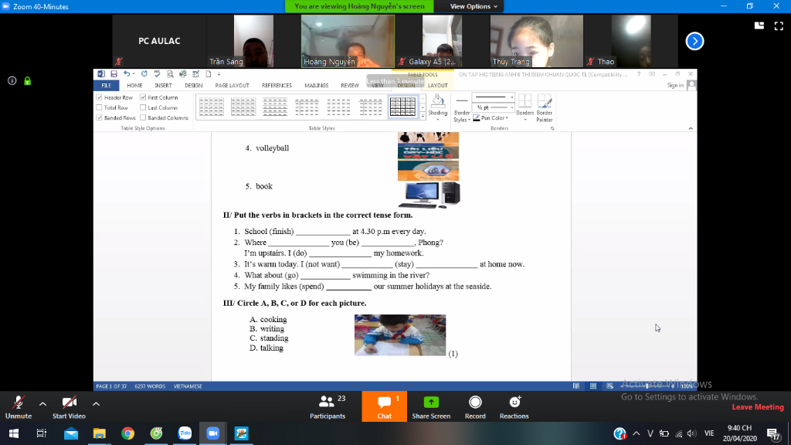791x445 pixels.
Task: Enter Zoom full screen mode icon
Action: tap(779, 25)
